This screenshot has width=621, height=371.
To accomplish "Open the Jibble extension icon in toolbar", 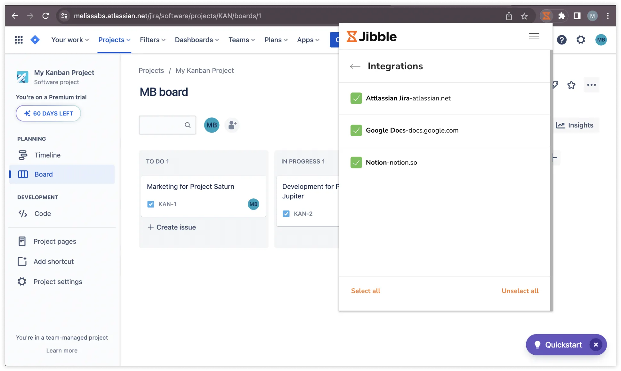I will coord(546,16).
